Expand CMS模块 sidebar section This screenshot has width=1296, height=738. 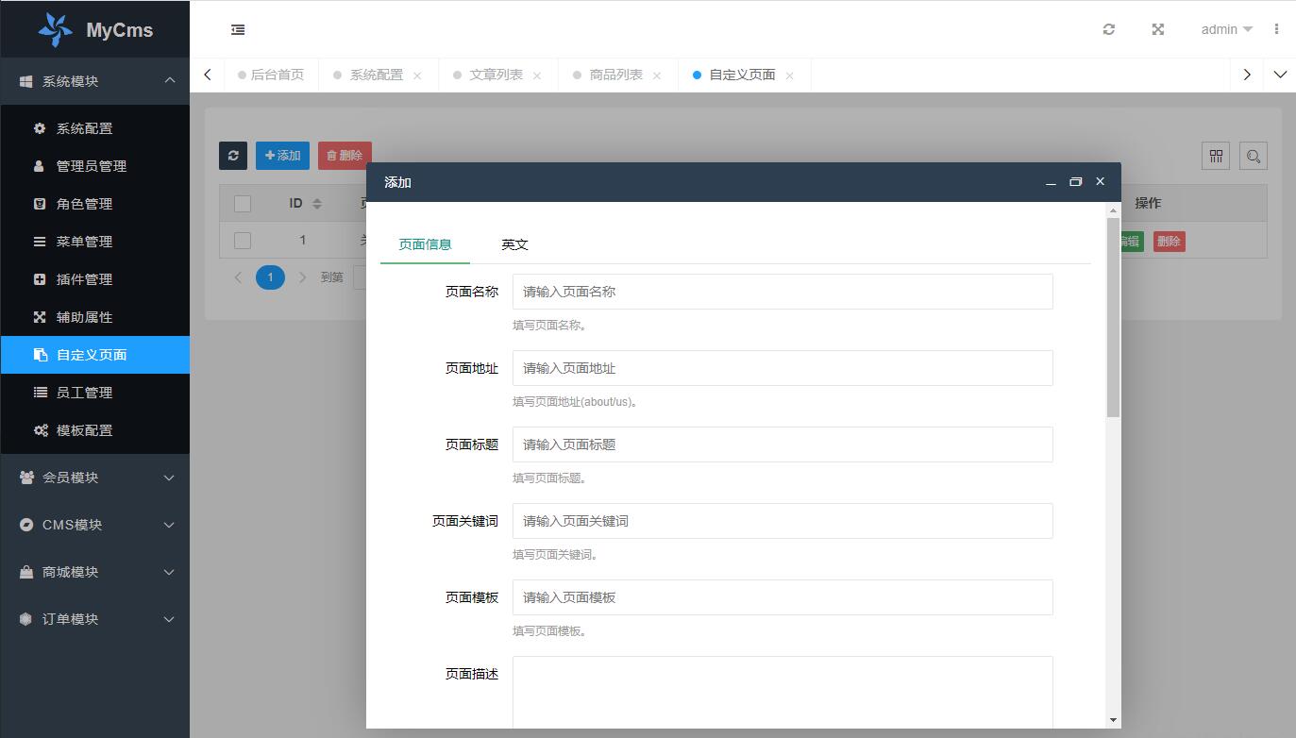(x=94, y=525)
